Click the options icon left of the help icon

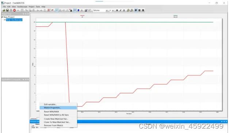click(x=86, y=10)
